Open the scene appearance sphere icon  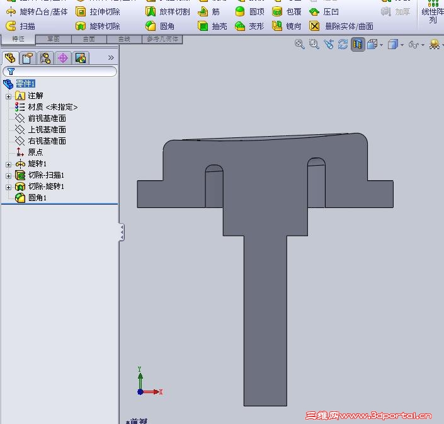(x=435, y=45)
